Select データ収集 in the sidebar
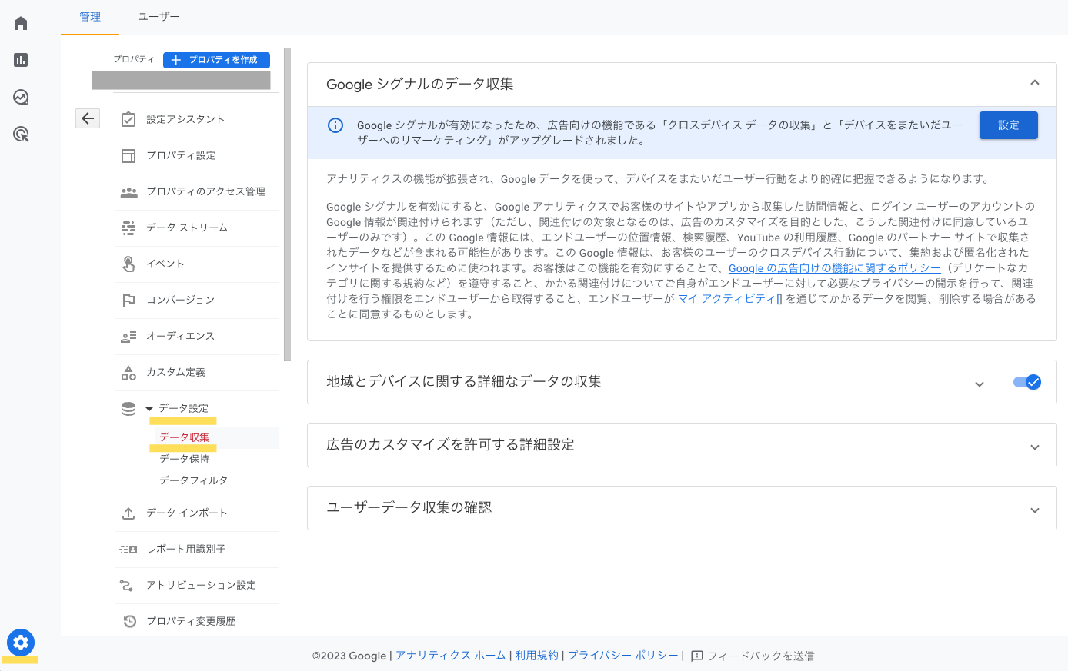Screen dimensions: 1068x671 pyautogui.click(x=184, y=437)
